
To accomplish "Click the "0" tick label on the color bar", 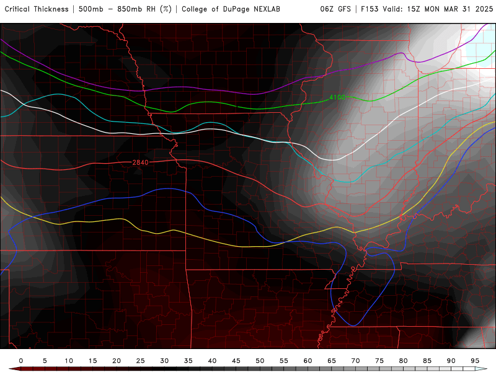I will pyautogui.click(x=21, y=361).
